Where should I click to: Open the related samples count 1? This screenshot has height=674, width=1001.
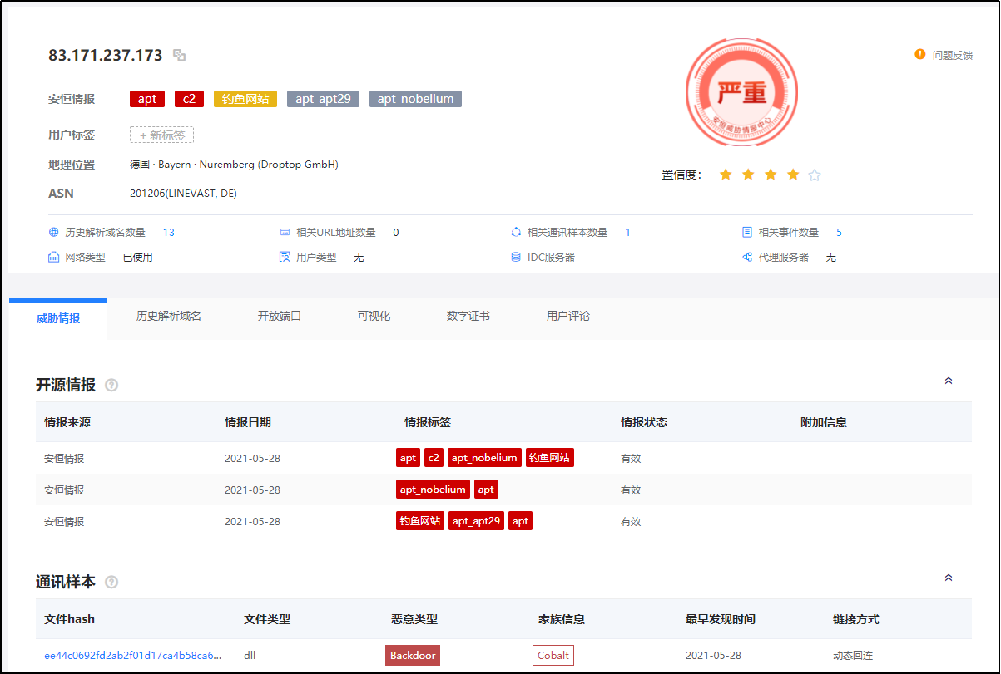(627, 233)
